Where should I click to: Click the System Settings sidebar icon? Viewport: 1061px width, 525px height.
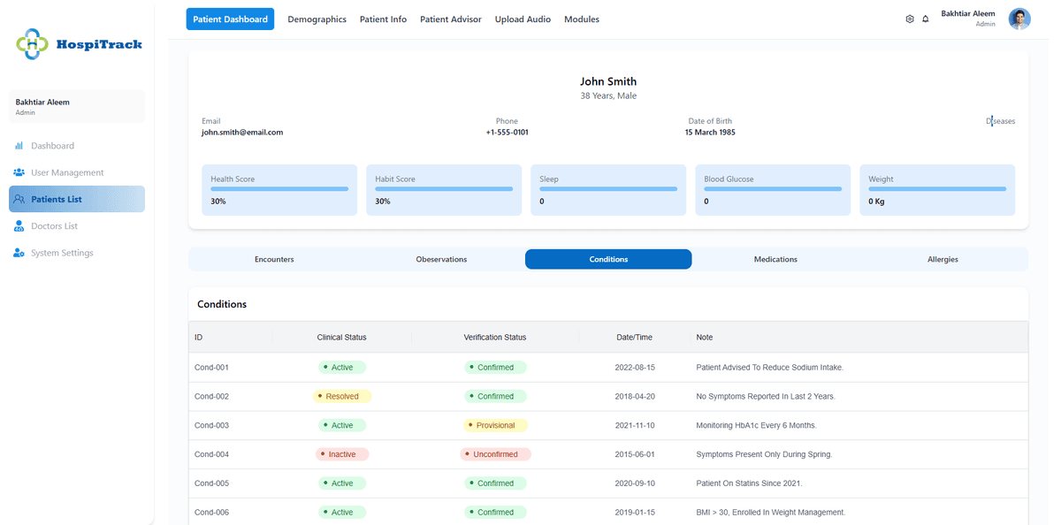click(x=19, y=254)
